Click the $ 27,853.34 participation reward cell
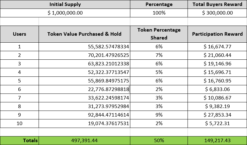This screenshot has height=145, width=247. coord(217,115)
